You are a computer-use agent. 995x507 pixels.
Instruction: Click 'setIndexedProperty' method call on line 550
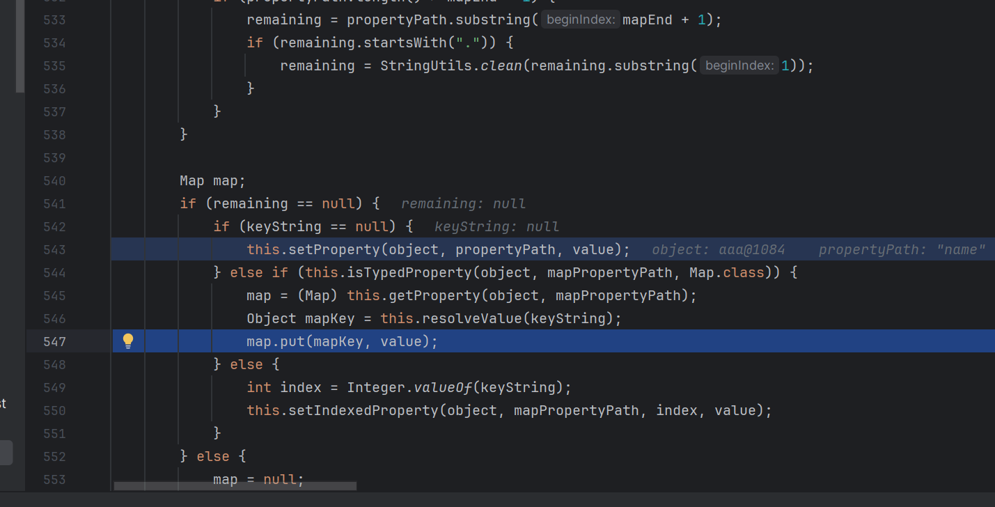363,410
